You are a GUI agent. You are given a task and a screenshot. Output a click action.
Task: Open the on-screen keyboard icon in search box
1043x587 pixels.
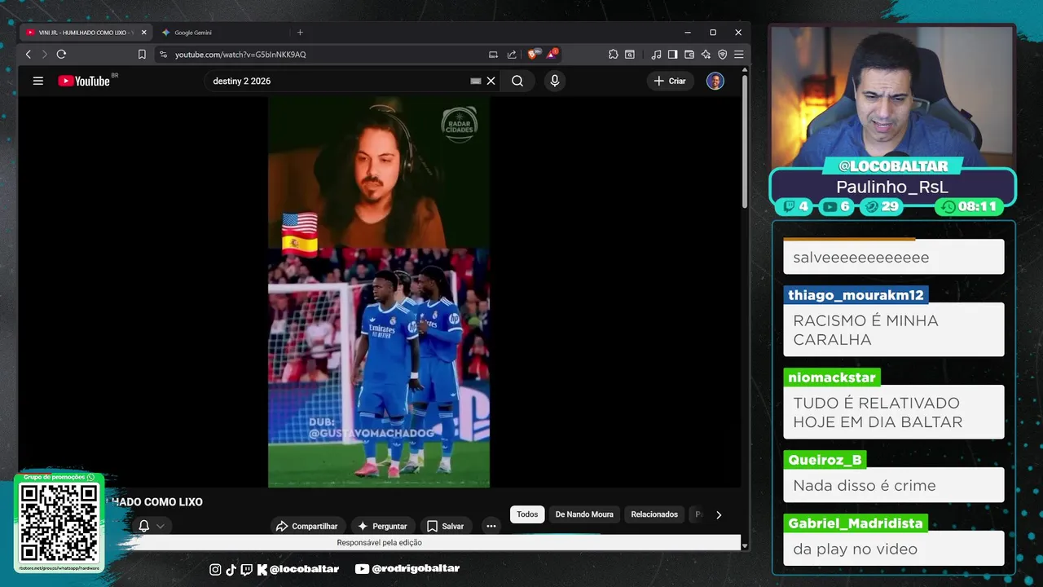(476, 81)
